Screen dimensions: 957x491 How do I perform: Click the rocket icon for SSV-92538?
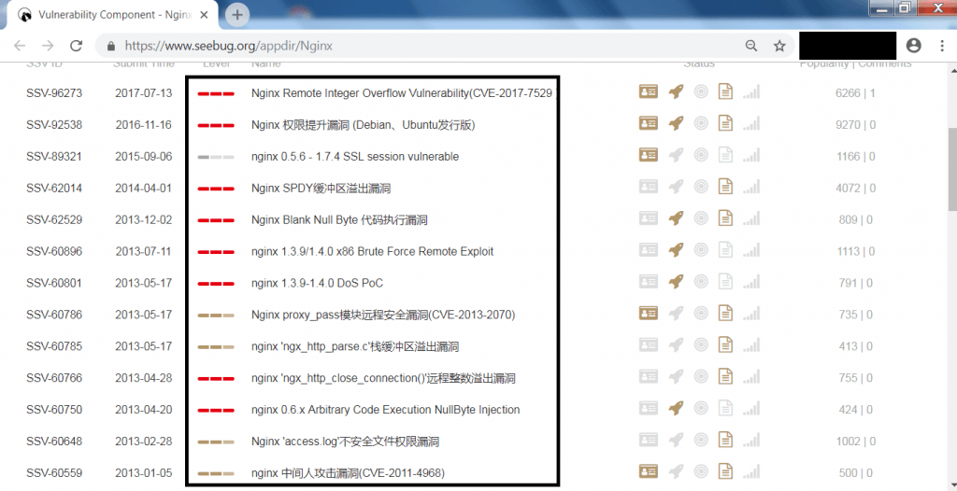[x=675, y=124]
